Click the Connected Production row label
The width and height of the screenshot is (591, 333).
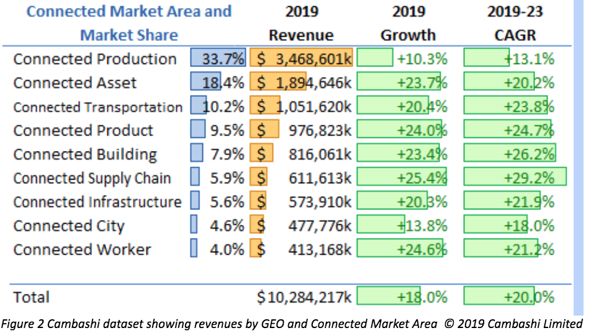coord(95,59)
